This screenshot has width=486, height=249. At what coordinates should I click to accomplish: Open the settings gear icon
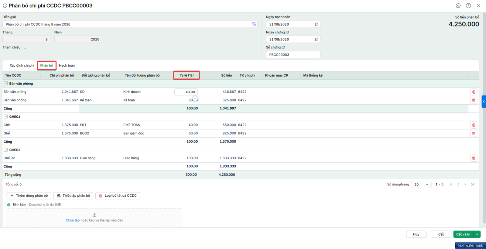point(458,6)
